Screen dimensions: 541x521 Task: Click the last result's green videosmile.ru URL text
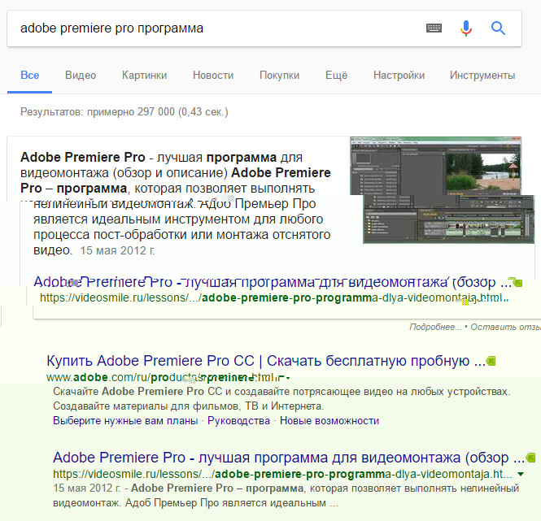282,474
